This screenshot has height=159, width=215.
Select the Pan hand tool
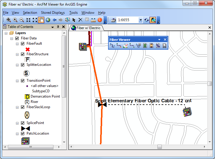point(41,20)
